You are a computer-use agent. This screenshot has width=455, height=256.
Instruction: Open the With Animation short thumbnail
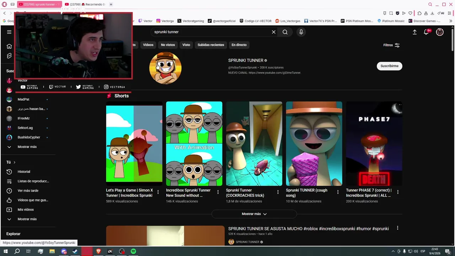(194, 144)
